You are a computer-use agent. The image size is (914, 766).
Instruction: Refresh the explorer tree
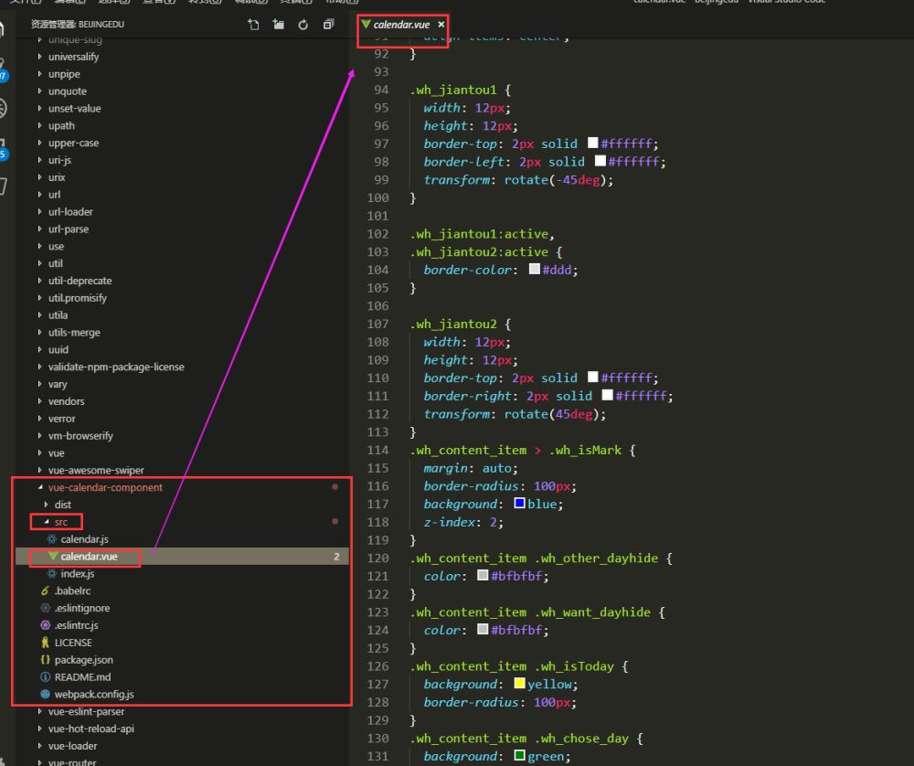[x=303, y=25]
